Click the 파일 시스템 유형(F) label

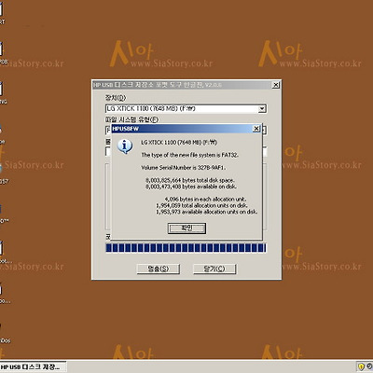[131, 119]
